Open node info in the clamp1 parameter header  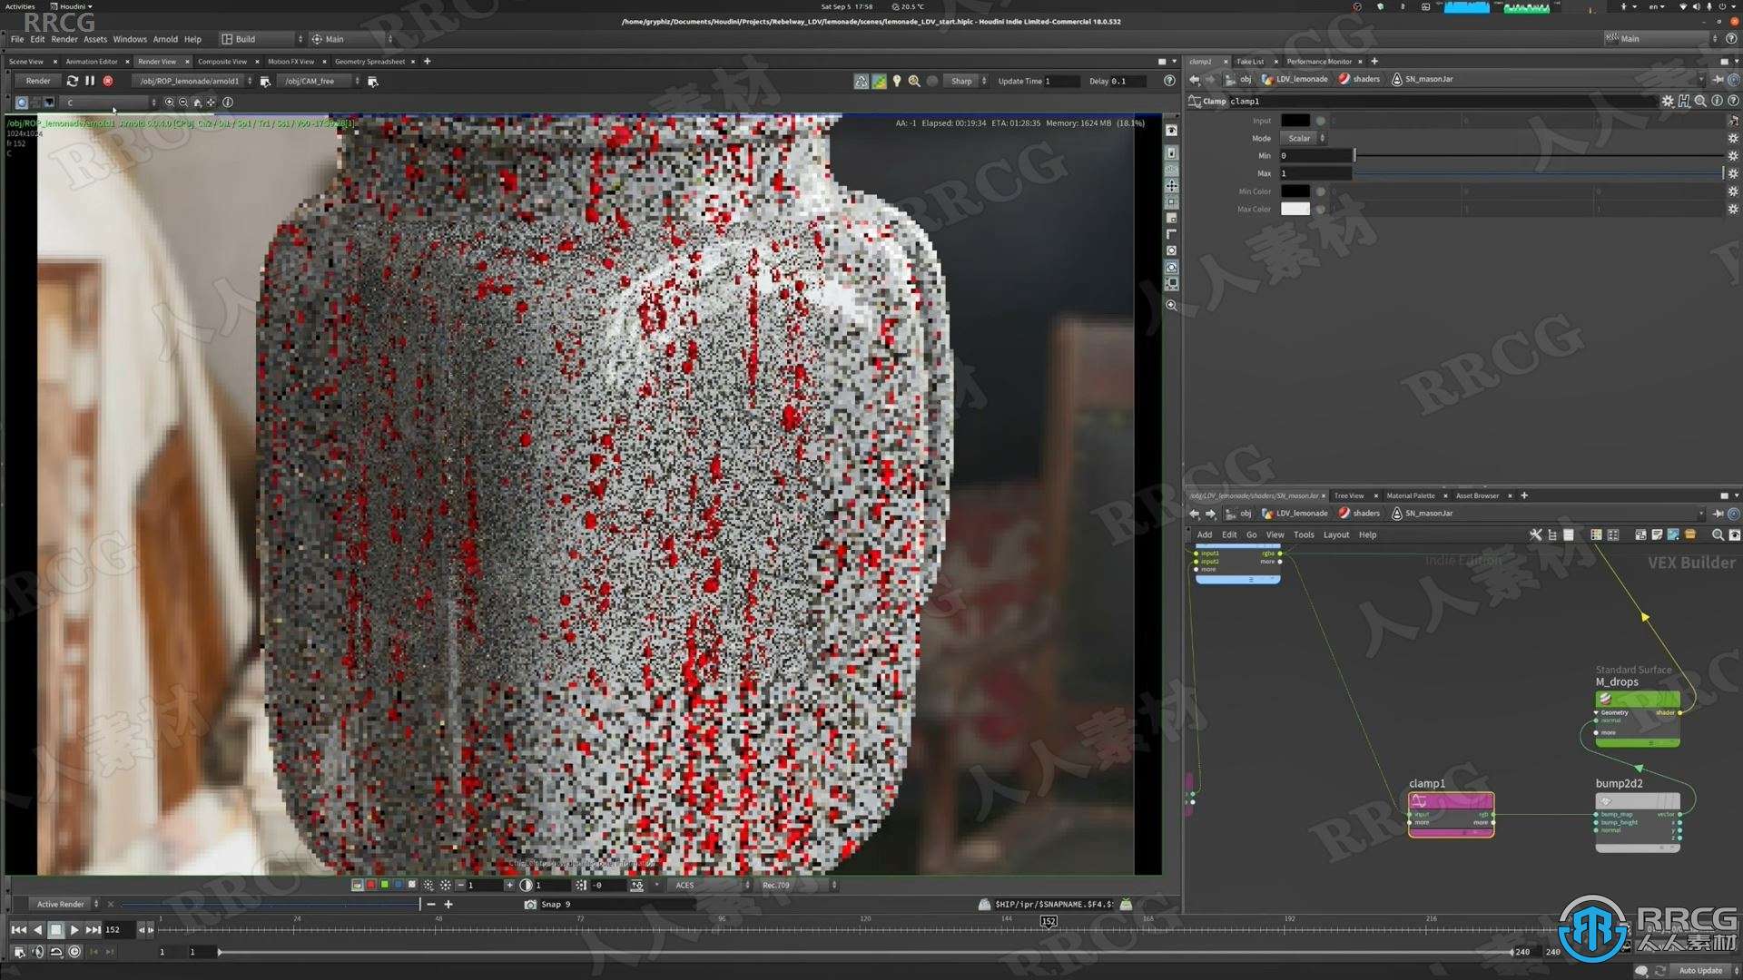[x=1717, y=102]
